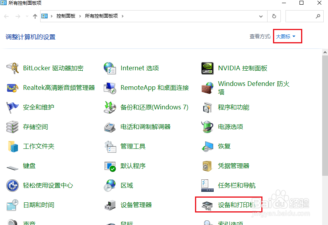328x225 pixels.
Task: Open the recent locations dropdown near navigation arrows
Action: [27, 16]
